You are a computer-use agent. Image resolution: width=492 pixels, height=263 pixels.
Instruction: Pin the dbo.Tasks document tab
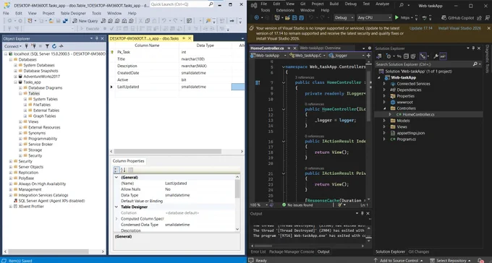click(x=184, y=38)
